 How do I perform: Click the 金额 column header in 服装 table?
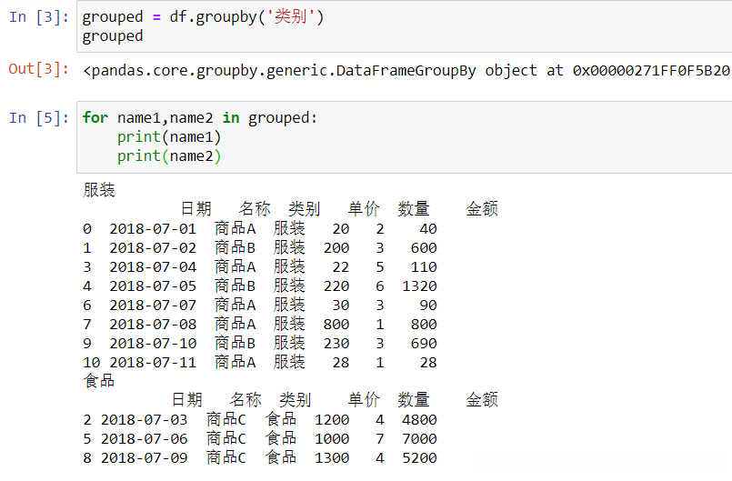pos(482,209)
